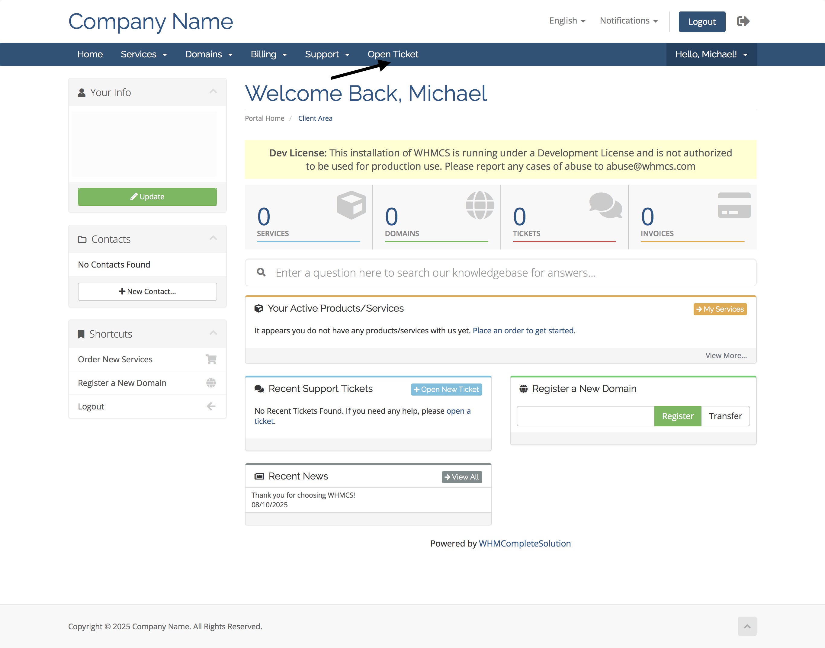Click the sign-out arrow icon beside Logout
This screenshot has width=825, height=648.
pos(743,21)
